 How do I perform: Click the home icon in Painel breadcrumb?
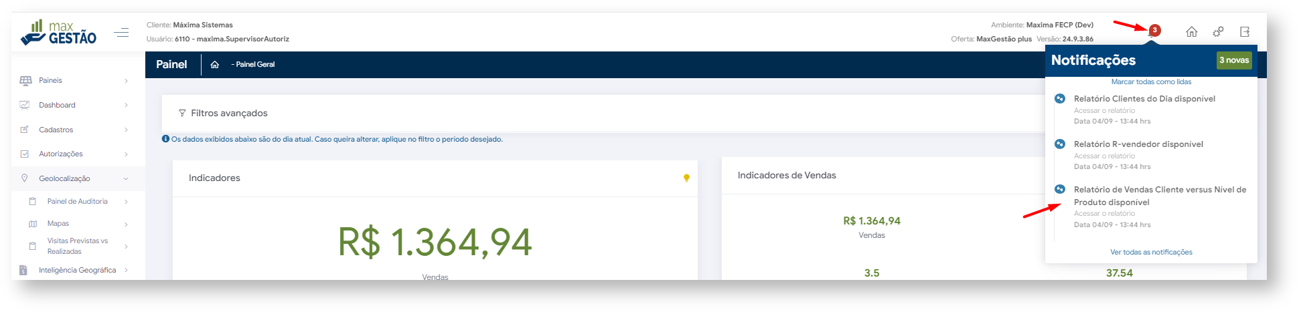point(215,65)
